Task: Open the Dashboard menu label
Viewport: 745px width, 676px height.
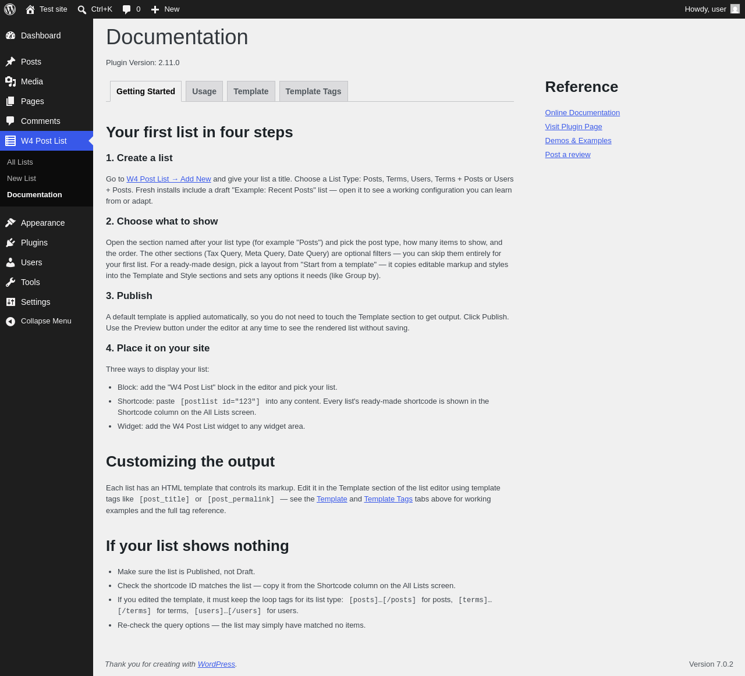Action: (x=41, y=35)
